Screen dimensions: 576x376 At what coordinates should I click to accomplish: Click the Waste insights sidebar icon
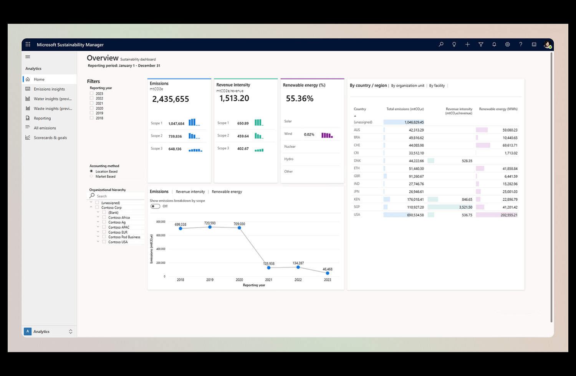[28, 108]
